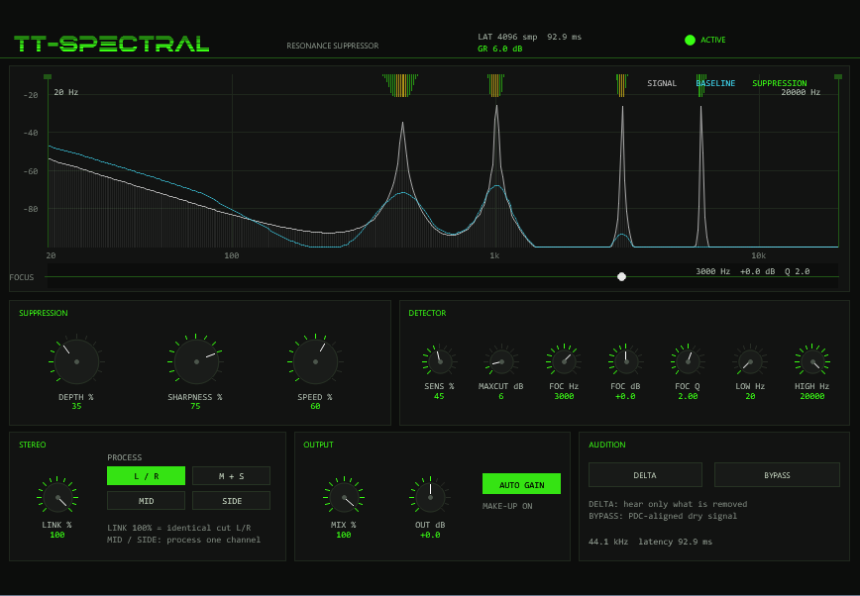This screenshot has width=860, height=596.
Task: Click the SENS % detector knob
Action: (440, 362)
